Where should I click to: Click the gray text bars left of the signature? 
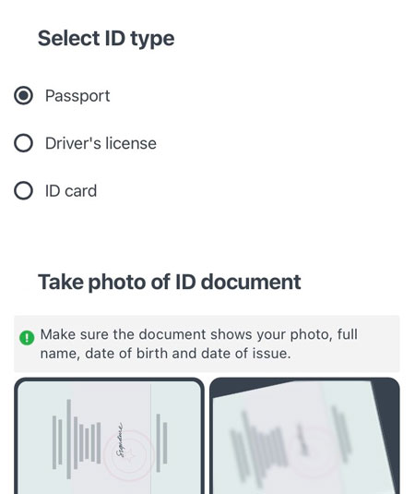(x=77, y=440)
